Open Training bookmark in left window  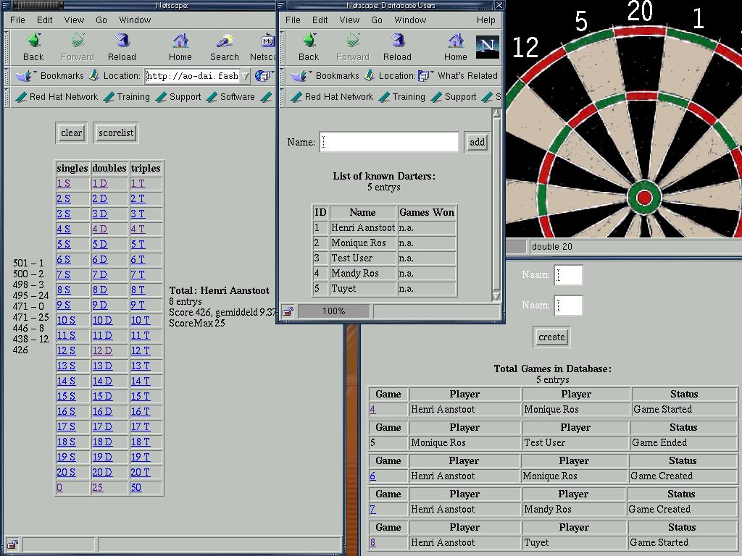tap(126, 97)
